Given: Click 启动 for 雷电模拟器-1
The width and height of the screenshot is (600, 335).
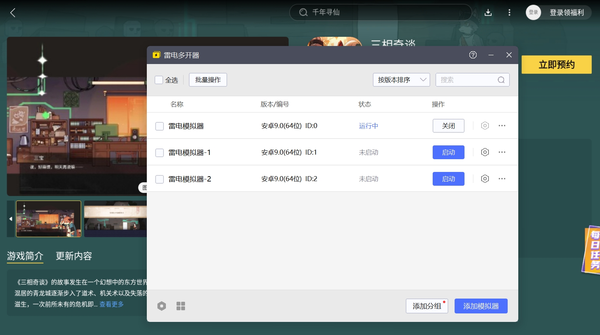Looking at the screenshot, I should 449,152.
